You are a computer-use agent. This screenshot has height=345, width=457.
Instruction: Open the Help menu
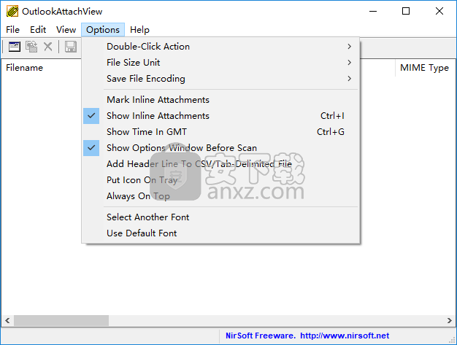tap(139, 30)
